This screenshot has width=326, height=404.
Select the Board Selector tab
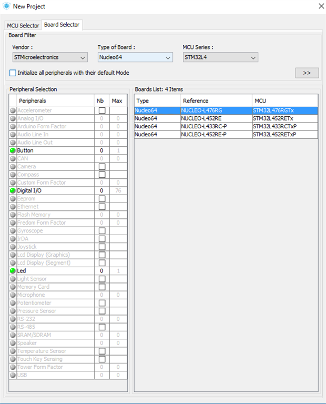click(62, 25)
